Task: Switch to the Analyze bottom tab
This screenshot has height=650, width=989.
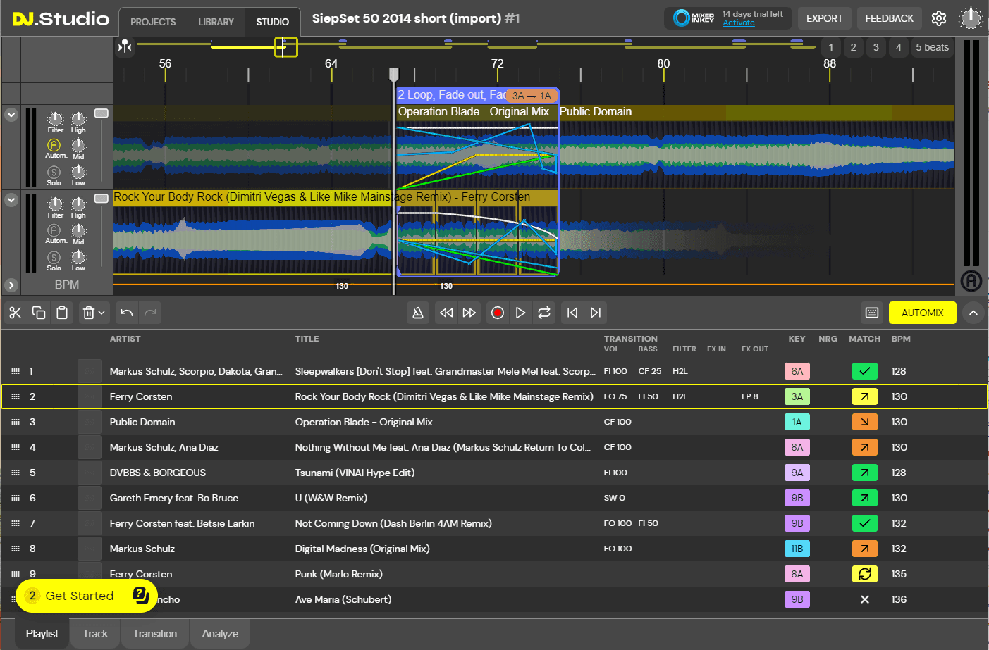Action: (x=220, y=634)
